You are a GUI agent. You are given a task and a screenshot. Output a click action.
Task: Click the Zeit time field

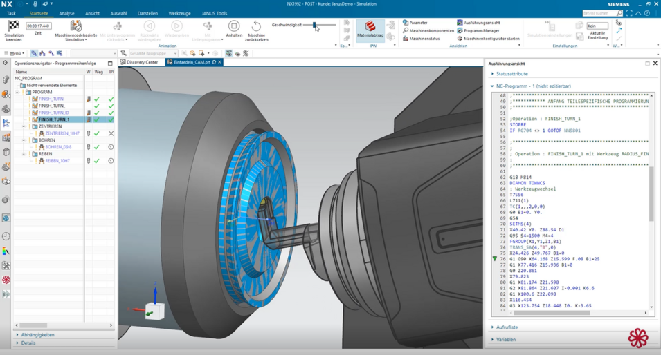coord(38,26)
